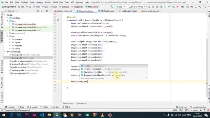The image size is (210, 118).
Task: Choose Handler.Callback autocomplete suggestion
Action: click(x=114, y=69)
